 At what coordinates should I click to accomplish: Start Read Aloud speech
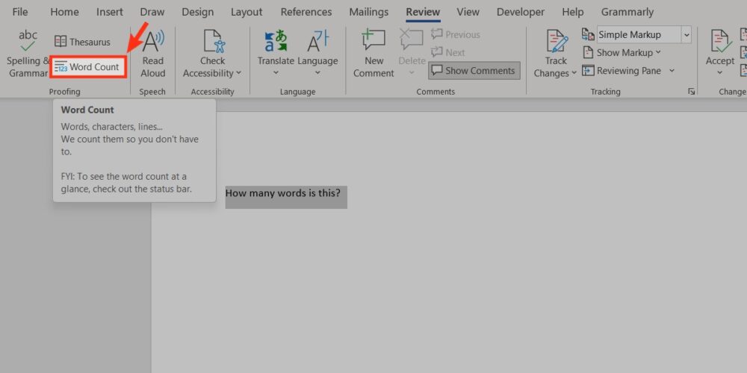pos(152,54)
